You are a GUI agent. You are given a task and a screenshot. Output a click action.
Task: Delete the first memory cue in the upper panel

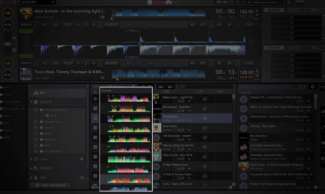(x=292, y=18)
